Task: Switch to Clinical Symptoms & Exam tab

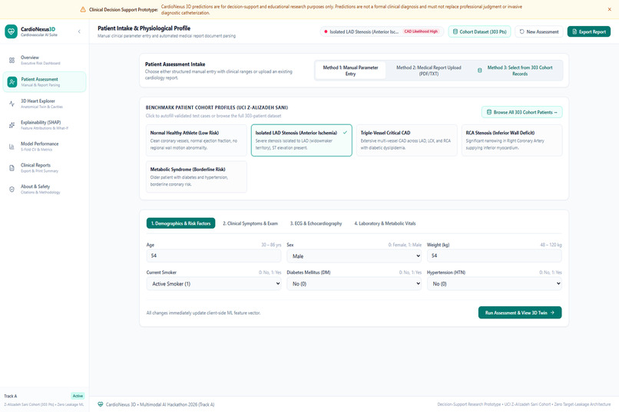Action: (250, 223)
